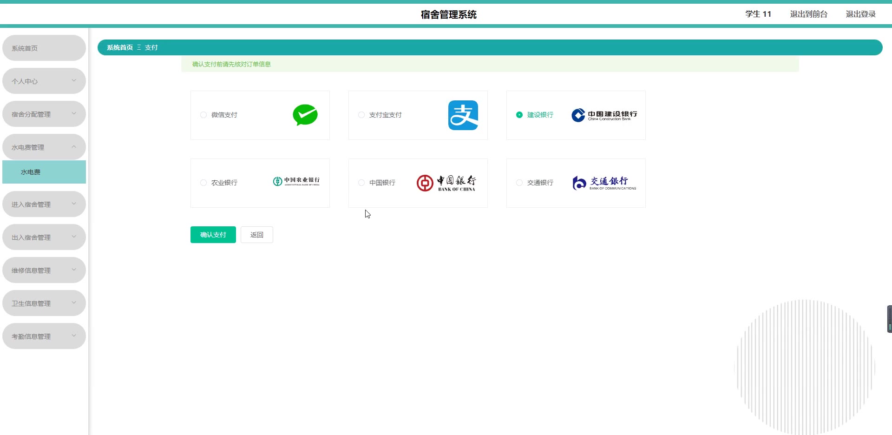Select the 农业银行 radio button
Image resolution: width=892 pixels, height=435 pixels.
point(203,183)
